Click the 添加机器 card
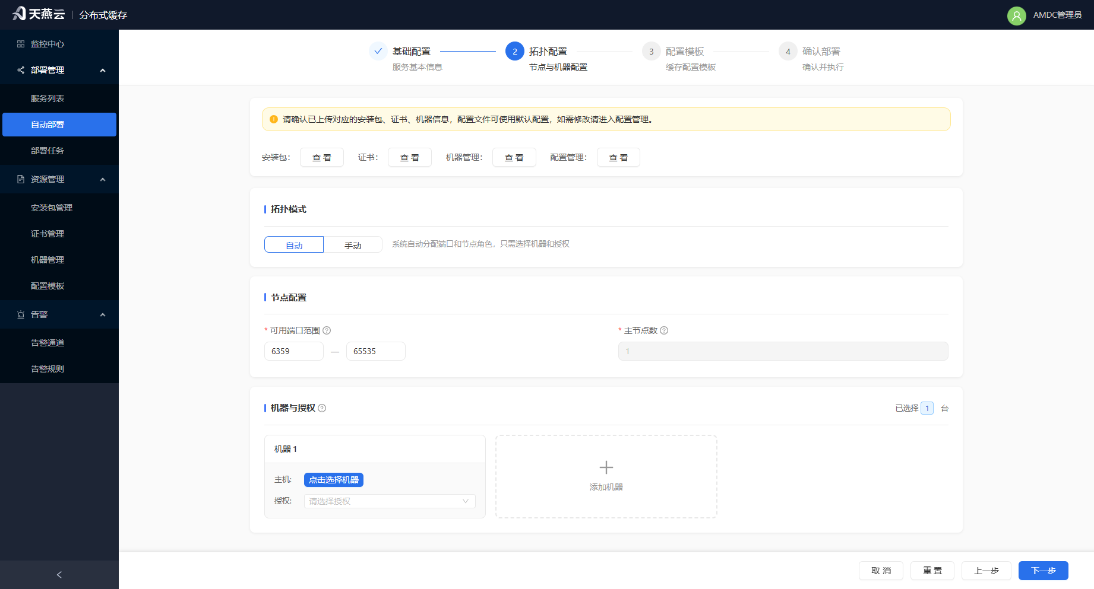This screenshot has height=589, width=1094. point(606,477)
